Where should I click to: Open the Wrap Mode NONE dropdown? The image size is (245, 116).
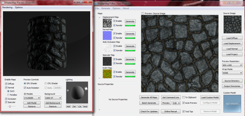[x=232, y=73]
